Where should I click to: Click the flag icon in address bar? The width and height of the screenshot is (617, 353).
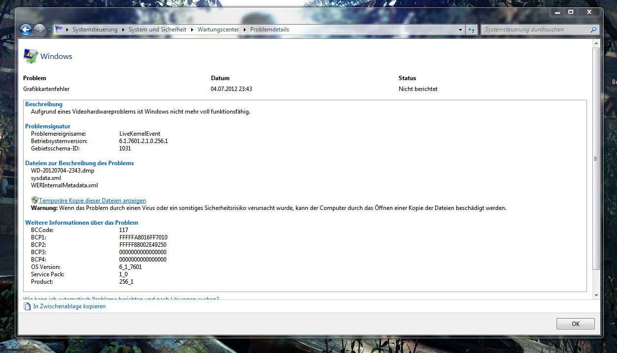[59, 29]
